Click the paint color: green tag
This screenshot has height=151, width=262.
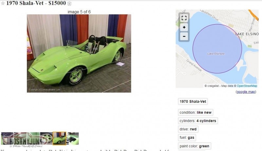click(x=195, y=146)
